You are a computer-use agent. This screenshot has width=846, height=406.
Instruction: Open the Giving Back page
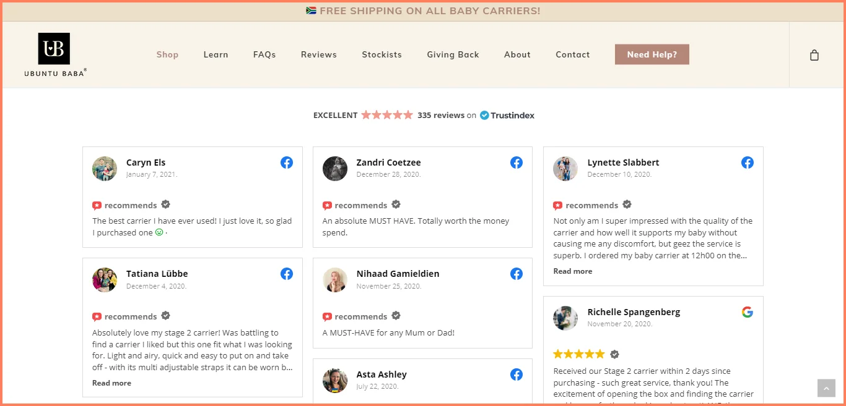(x=453, y=54)
